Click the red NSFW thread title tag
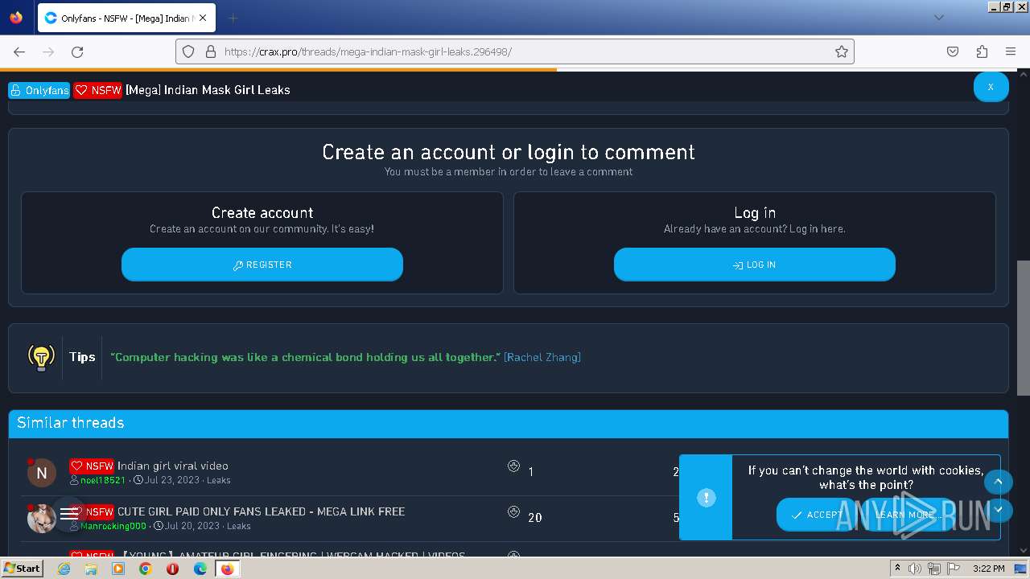This screenshot has width=1030, height=579. [97, 90]
